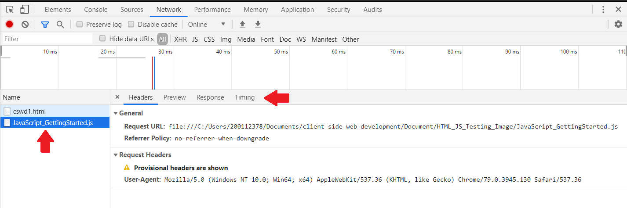627x208 pixels.
Task: Collapse the General section
Action: (x=116, y=113)
